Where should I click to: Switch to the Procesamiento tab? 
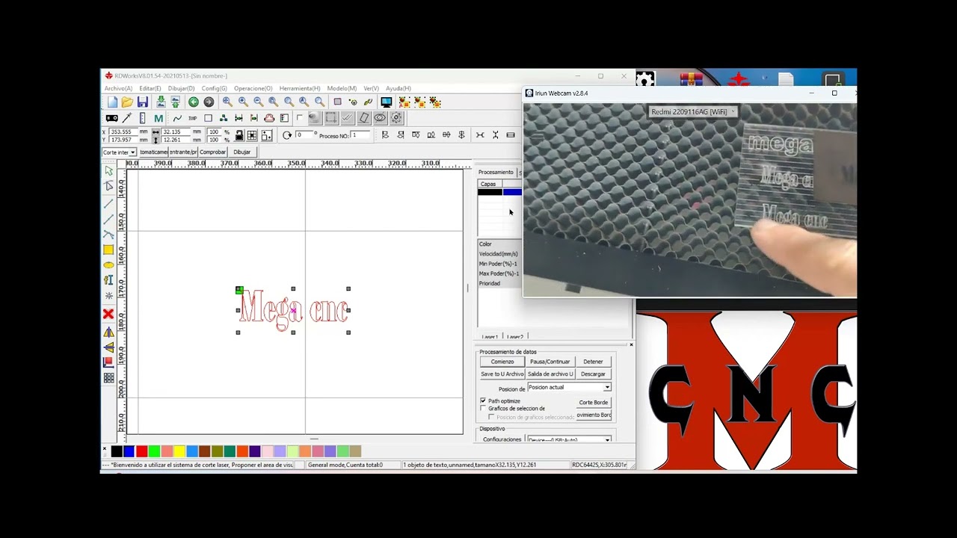pos(496,173)
